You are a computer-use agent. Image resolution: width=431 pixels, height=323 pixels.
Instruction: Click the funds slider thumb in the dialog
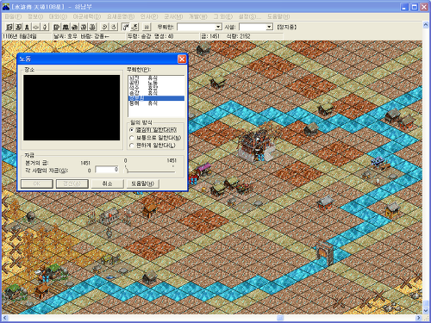coord(126,170)
